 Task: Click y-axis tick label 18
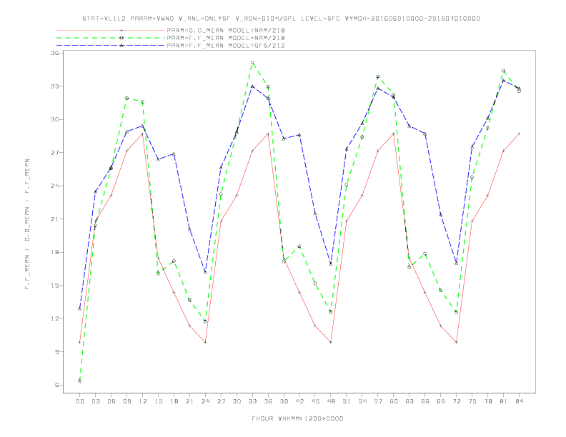click(55, 252)
